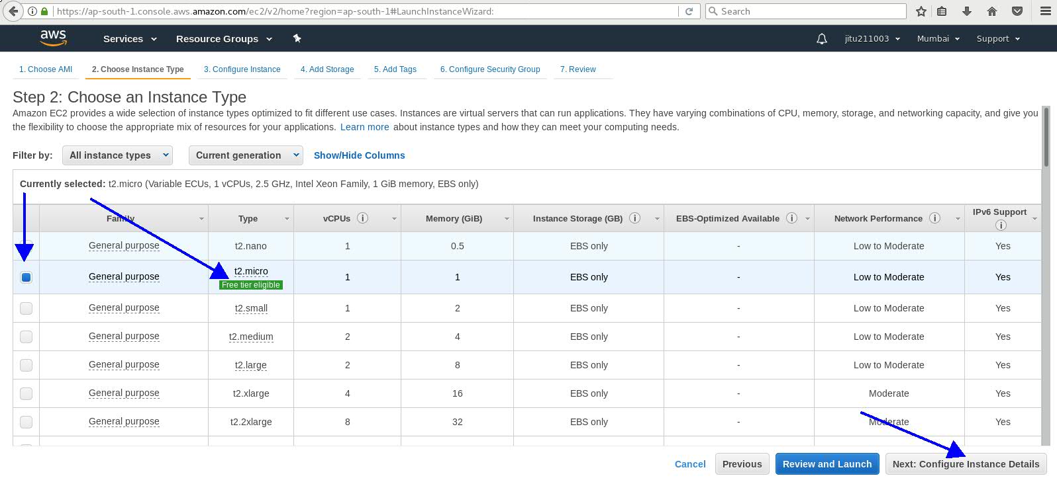Open the site information icon in address bar
Viewport: 1057px width, 482px height.
pyautogui.click(x=32, y=11)
